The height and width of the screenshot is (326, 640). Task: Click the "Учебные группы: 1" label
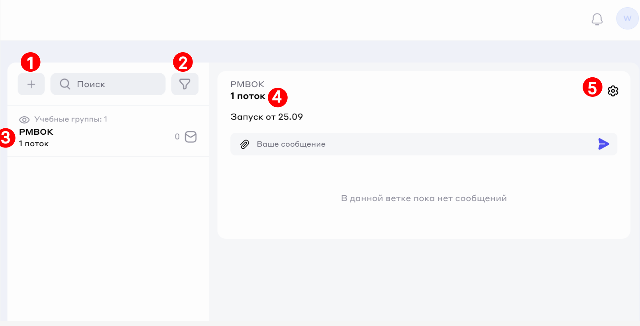tap(71, 119)
